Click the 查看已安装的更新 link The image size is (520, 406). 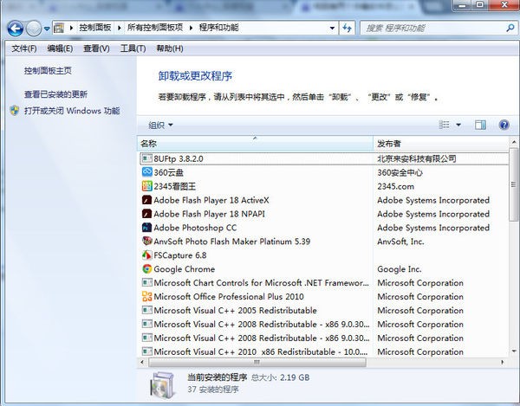[55, 93]
